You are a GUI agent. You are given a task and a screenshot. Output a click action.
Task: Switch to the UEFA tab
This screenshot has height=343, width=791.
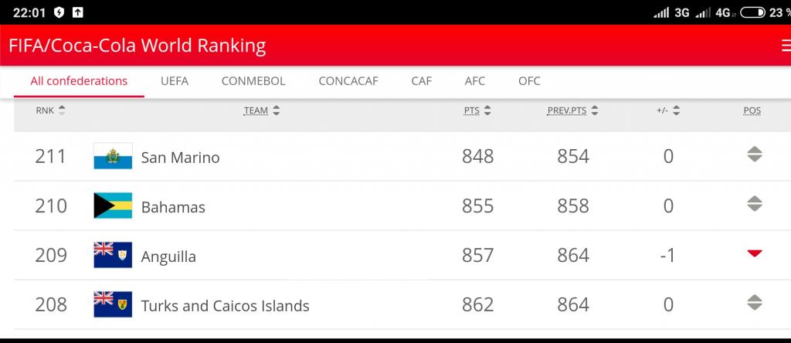pyautogui.click(x=175, y=81)
